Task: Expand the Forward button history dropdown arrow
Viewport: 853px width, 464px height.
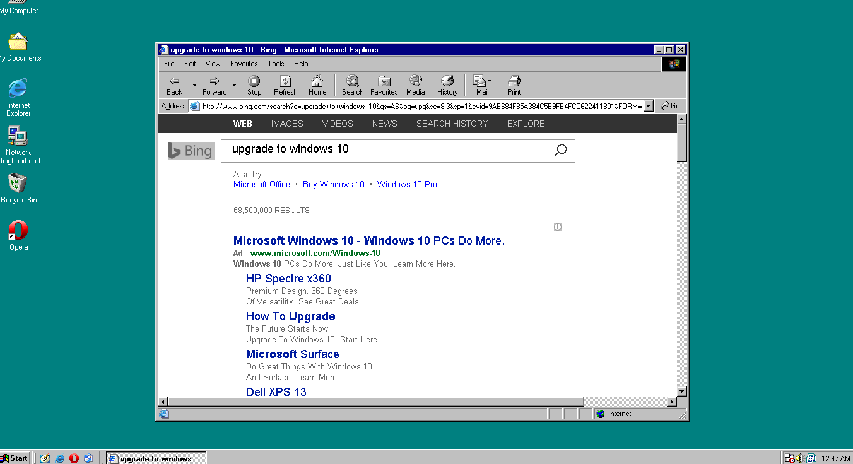Action: pyautogui.click(x=234, y=85)
